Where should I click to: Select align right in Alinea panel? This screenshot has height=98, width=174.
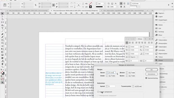pyautogui.click(x=133, y=43)
